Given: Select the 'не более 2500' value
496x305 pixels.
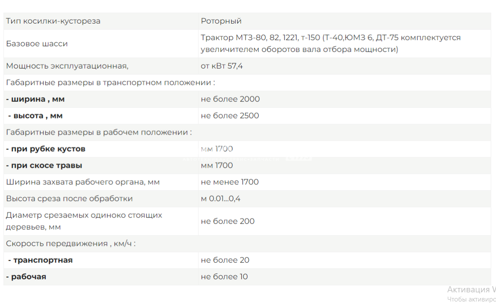Looking at the screenshot, I should point(230,116).
